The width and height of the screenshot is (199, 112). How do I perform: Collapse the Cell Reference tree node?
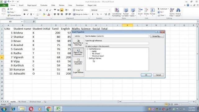click(x=87, y=49)
